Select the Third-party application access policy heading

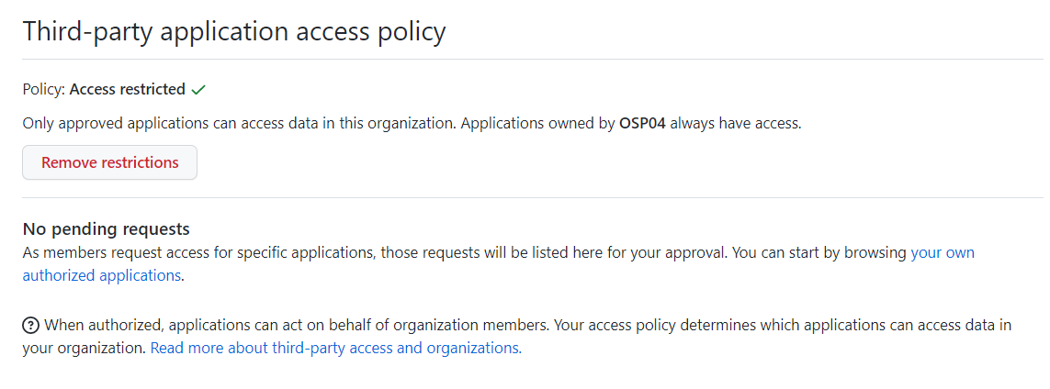click(x=234, y=31)
